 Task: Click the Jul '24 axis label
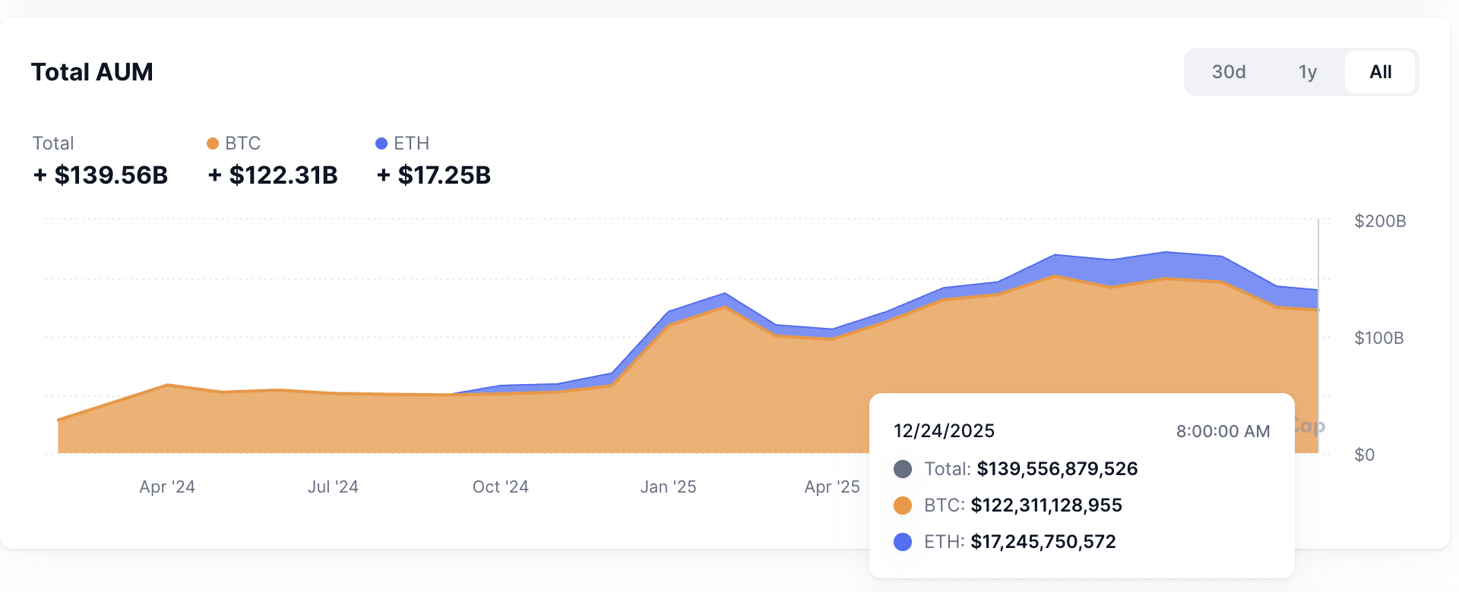(333, 487)
